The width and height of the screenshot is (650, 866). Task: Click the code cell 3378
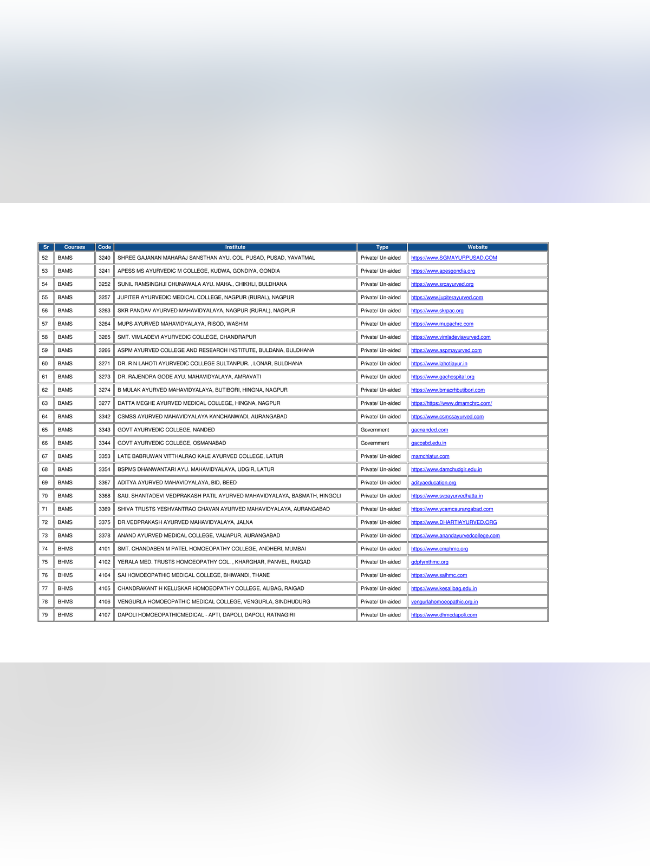[105, 536]
